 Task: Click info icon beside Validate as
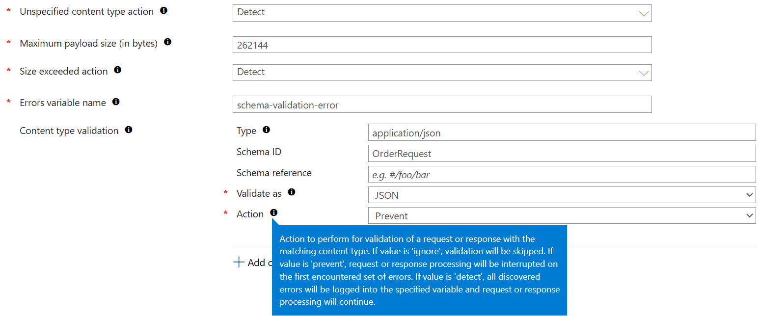292,192
